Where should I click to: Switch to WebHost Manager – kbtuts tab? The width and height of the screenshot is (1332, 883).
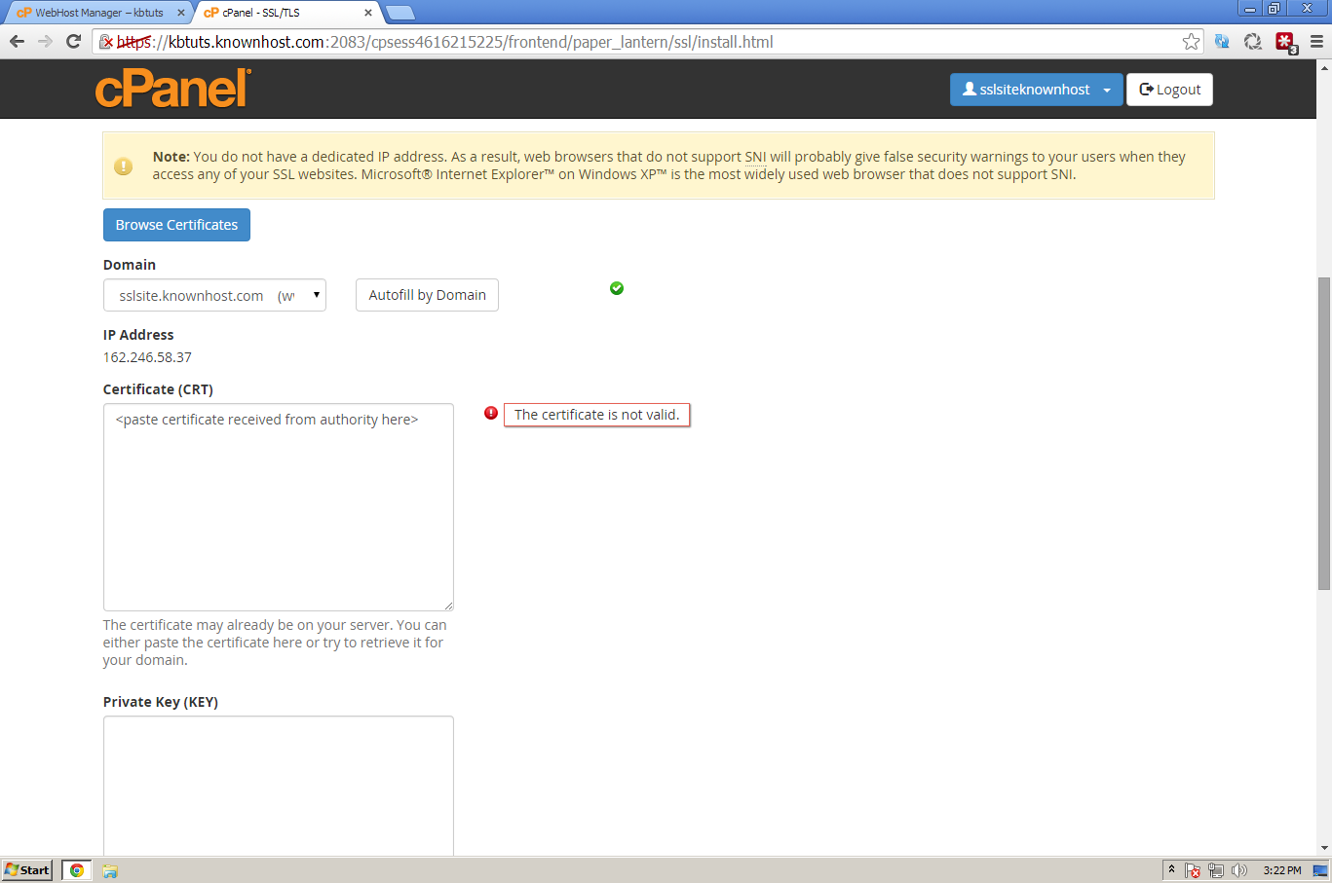[97, 13]
